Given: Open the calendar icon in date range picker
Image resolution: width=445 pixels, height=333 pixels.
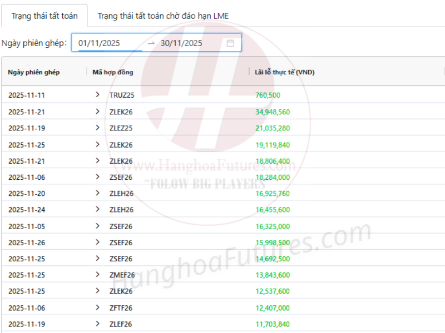Looking at the screenshot, I should (230, 43).
